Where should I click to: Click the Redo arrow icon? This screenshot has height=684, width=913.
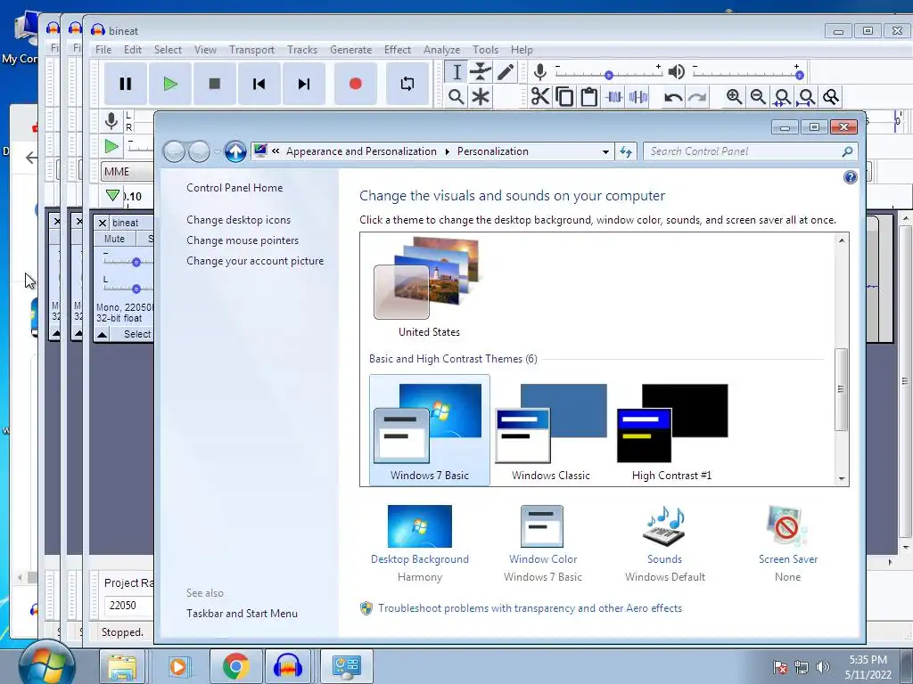[697, 96]
